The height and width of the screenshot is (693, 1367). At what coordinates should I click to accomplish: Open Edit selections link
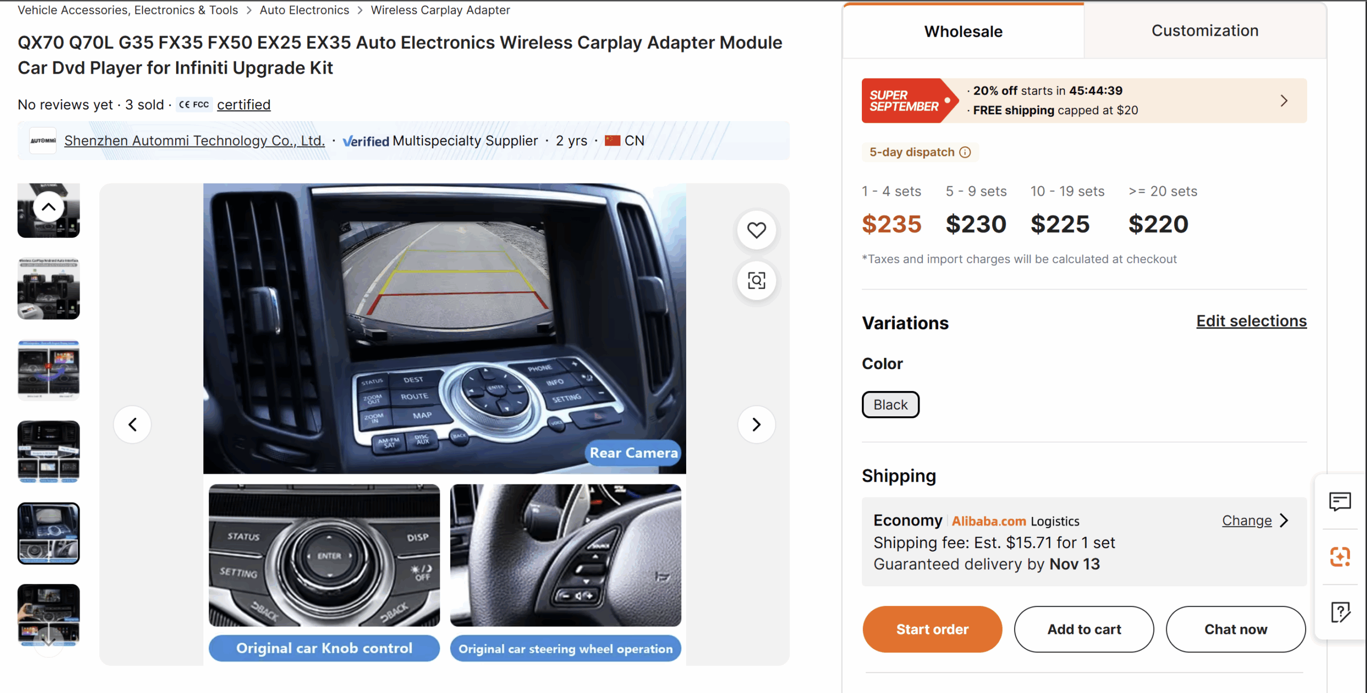point(1251,321)
